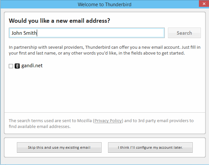Click the Welcome to Thunderbird title bar
The width and height of the screenshot is (209, 165).
(104, 4)
